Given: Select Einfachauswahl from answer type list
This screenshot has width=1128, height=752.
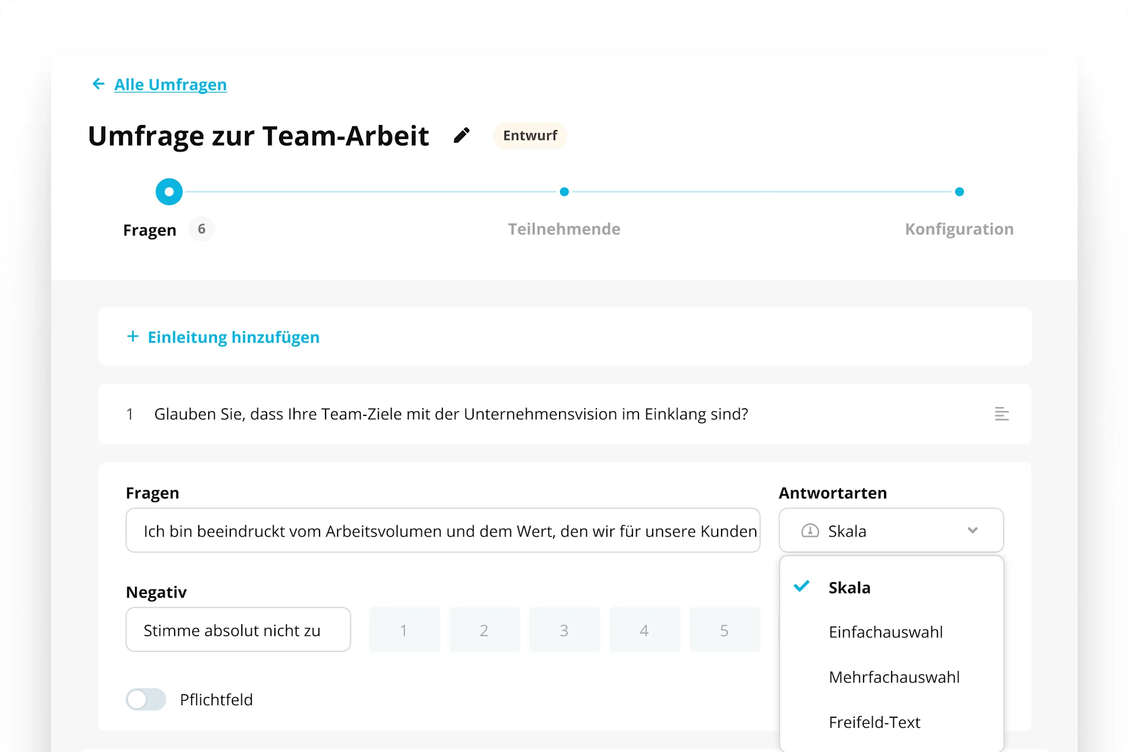Looking at the screenshot, I should (885, 632).
